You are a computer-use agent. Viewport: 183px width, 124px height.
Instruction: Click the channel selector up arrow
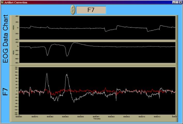coord(73,8)
